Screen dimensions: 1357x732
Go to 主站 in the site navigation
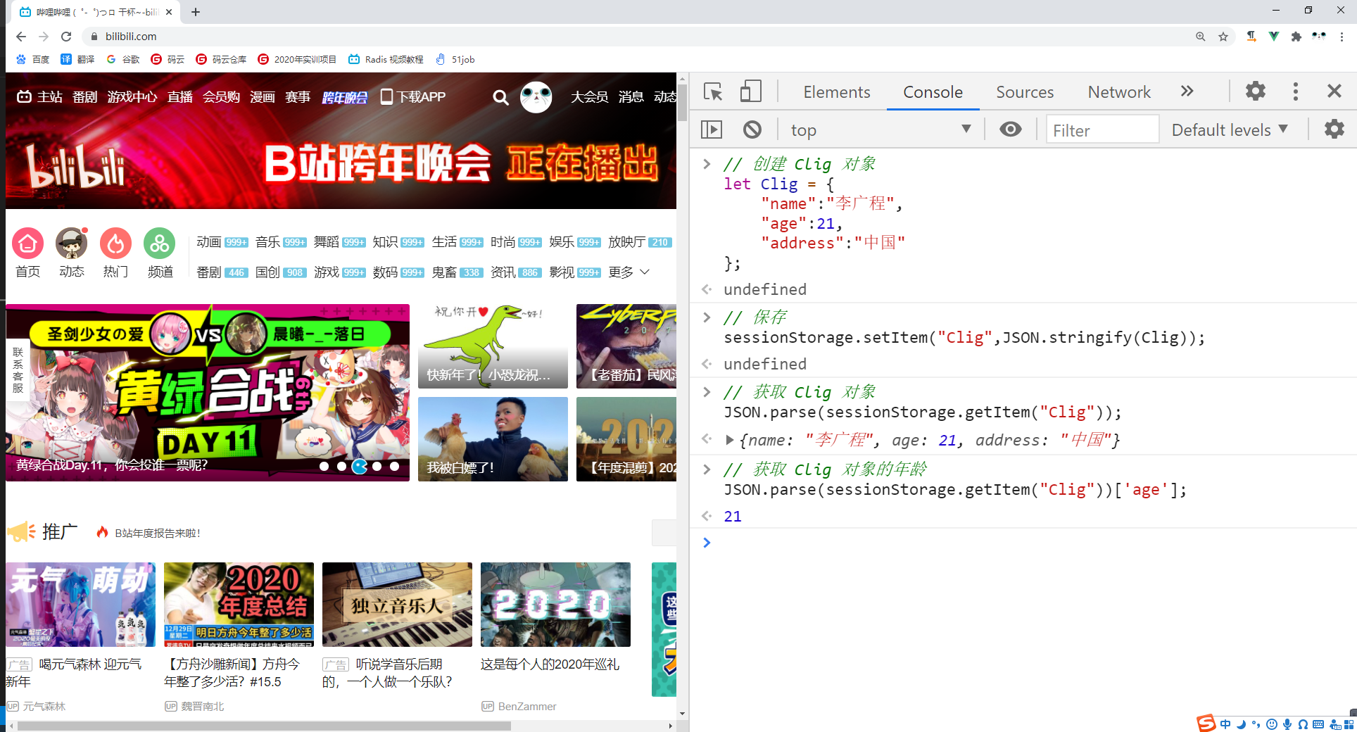40,96
